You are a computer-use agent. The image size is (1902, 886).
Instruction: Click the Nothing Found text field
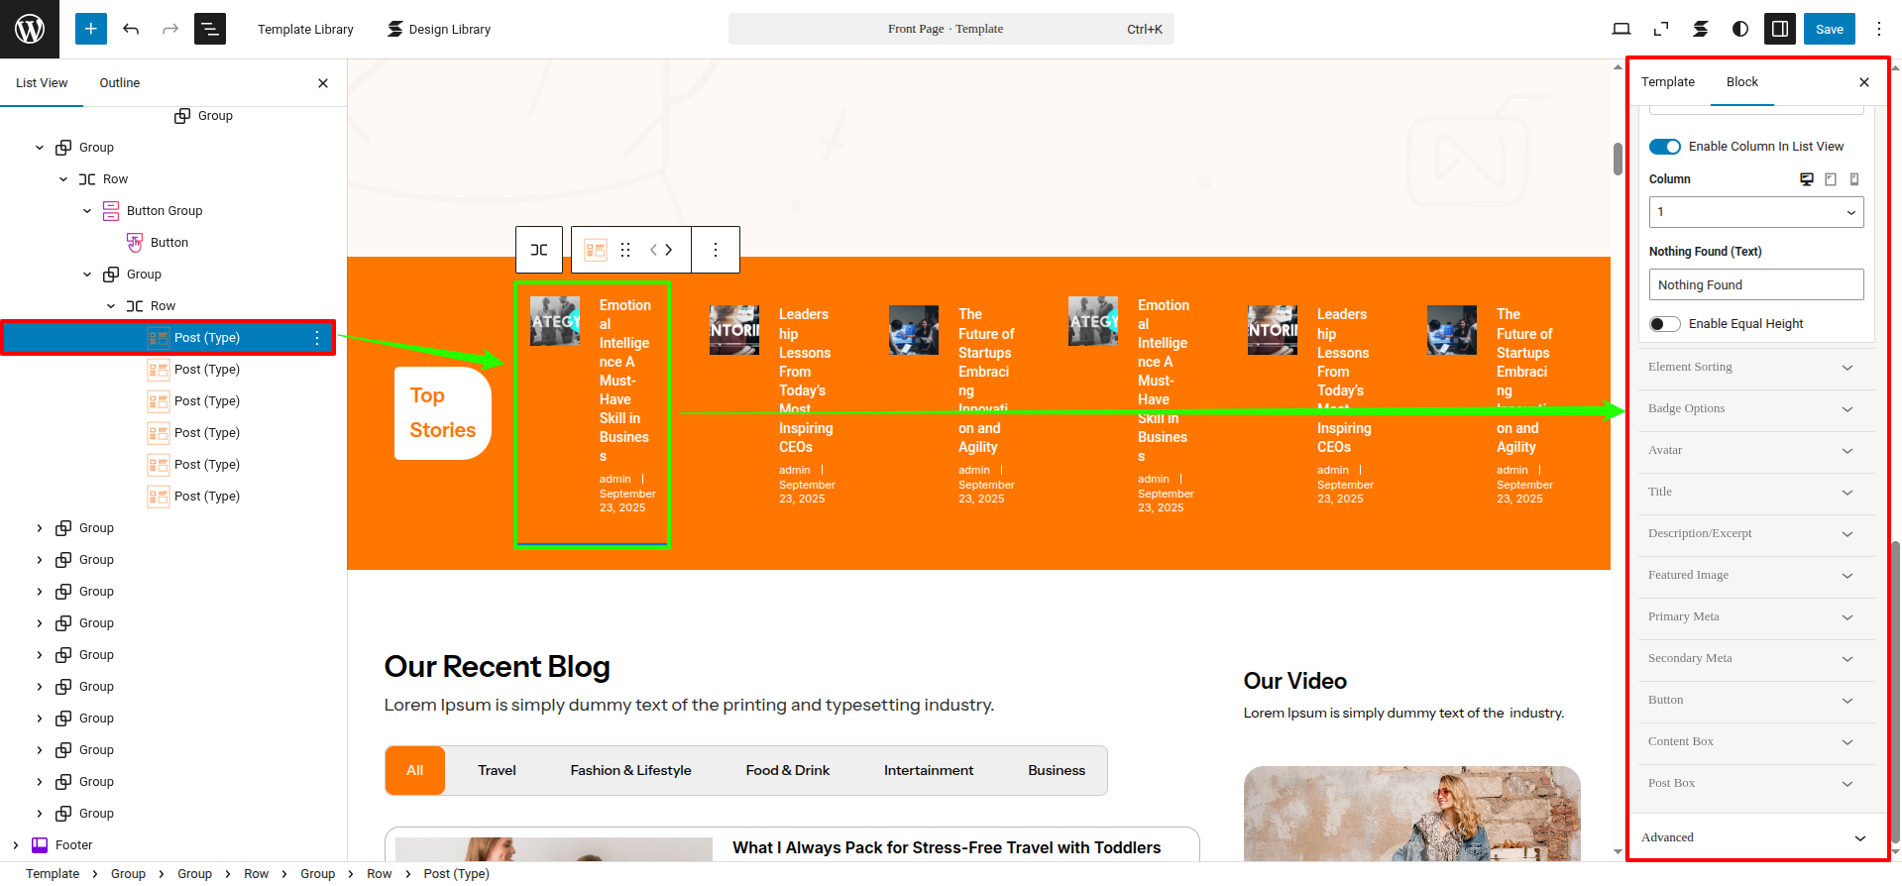1755,285
